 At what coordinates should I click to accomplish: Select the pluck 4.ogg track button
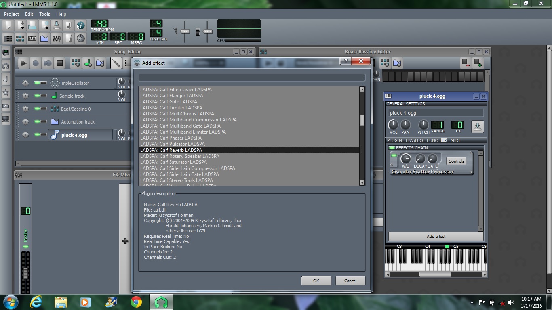[x=80, y=135]
